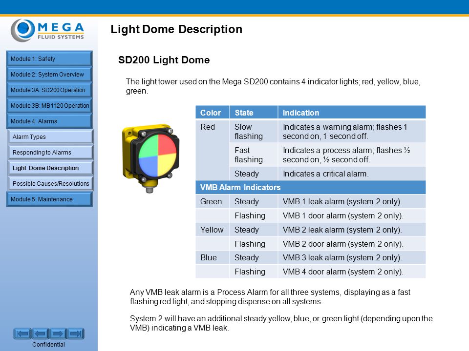The width and height of the screenshot is (469, 351).
Task: Click the Flashing state beside VMB 4 door alarm
Action: 254,272
